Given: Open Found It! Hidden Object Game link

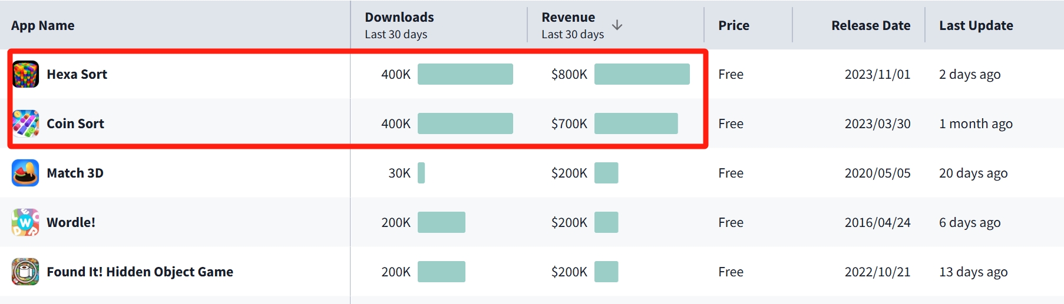Looking at the screenshot, I should (140, 272).
